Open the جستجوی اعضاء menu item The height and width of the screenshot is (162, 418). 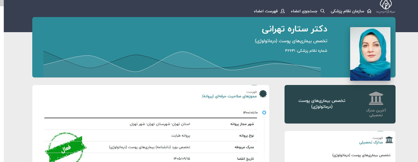point(304,11)
